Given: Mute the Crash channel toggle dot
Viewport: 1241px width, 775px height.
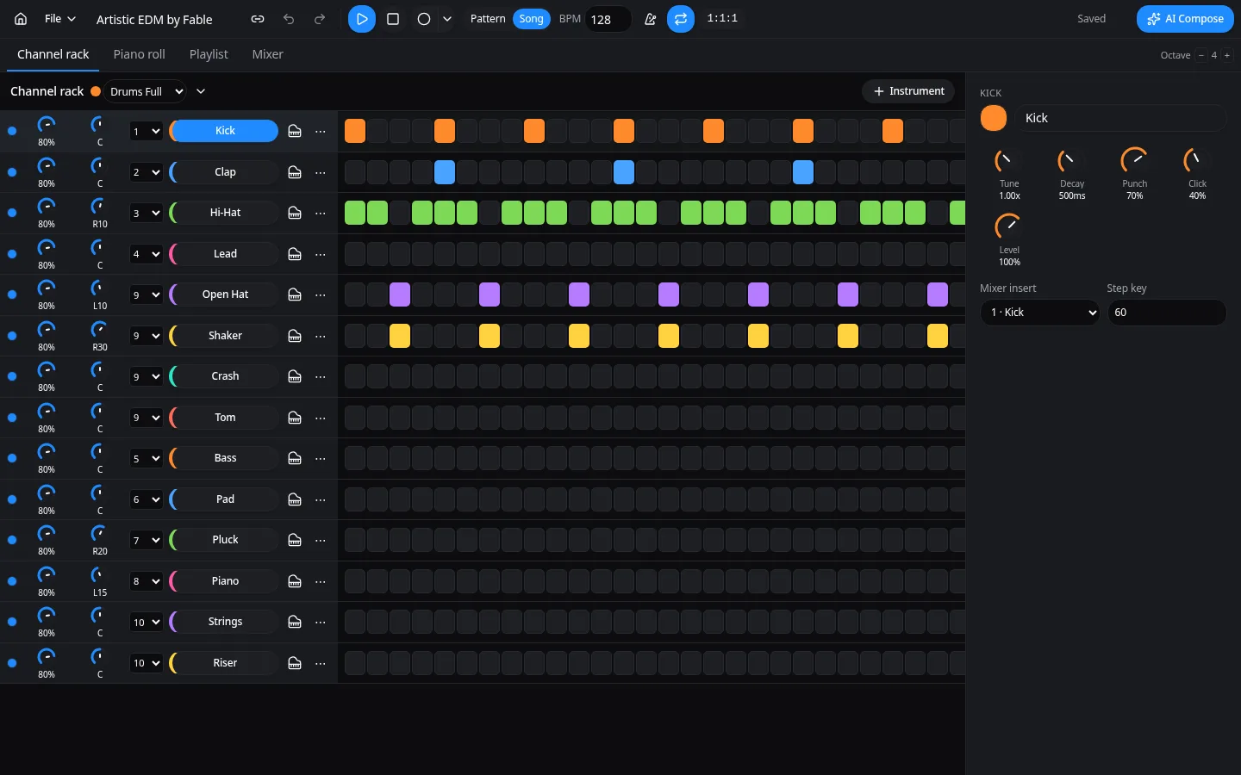Looking at the screenshot, I should click(x=12, y=376).
